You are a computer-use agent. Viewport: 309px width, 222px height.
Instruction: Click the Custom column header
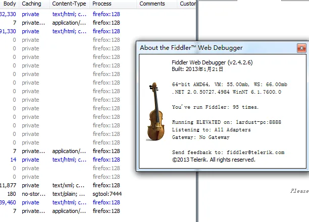tap(187, 4)
